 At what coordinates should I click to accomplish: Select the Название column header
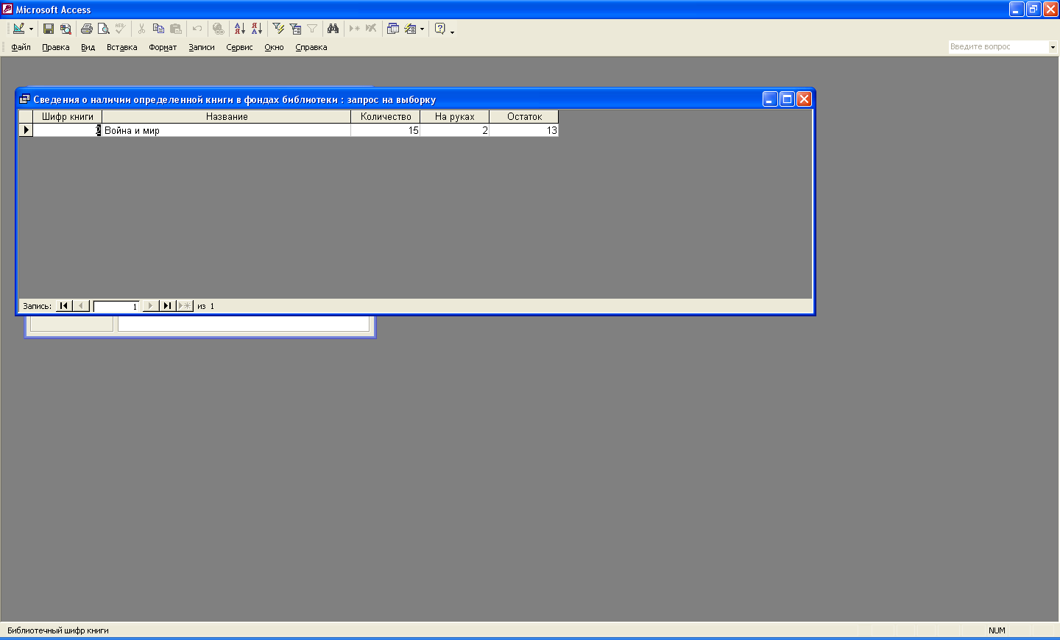click(x=226, y=116)
